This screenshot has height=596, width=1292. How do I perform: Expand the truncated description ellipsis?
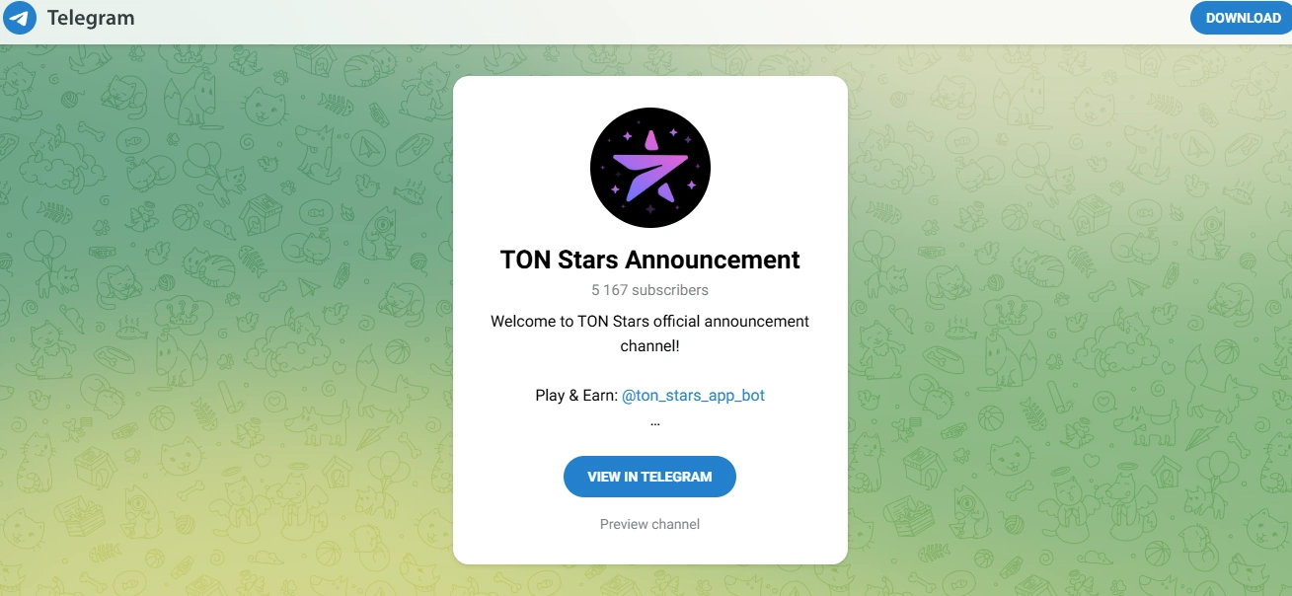point(654,422)
